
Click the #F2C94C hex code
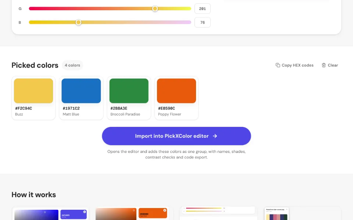tap(24, 108)
